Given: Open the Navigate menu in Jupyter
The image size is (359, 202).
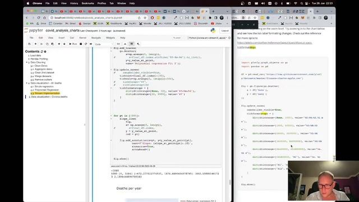Looking at the screenshot, I should [96, 38].
